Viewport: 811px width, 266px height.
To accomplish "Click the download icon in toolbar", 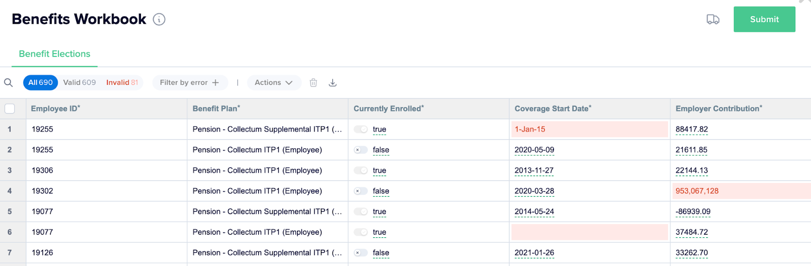I will coord(333,83).
